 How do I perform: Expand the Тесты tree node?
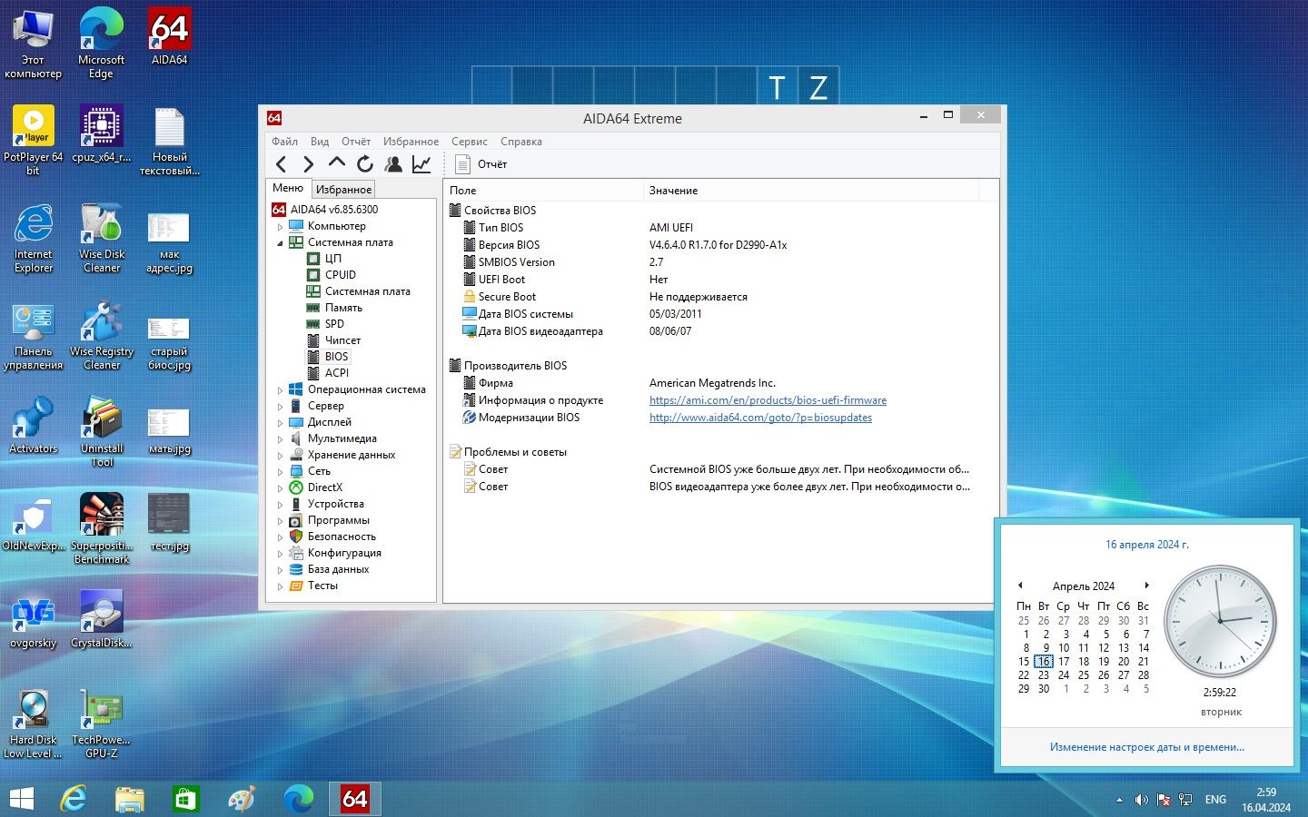click(280, 586)
